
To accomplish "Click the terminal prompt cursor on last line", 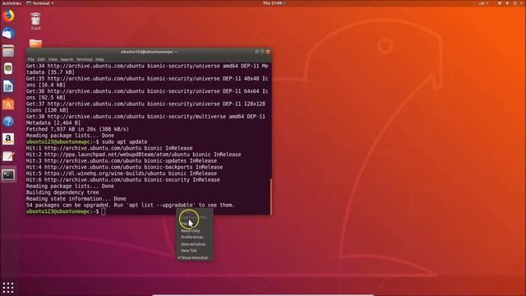I will coord(104,211).
